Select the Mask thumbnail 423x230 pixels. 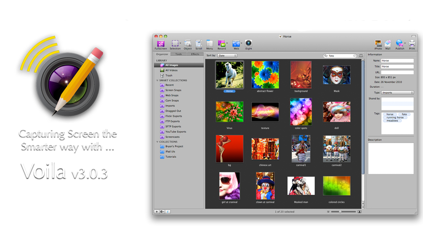pos(337,75)
